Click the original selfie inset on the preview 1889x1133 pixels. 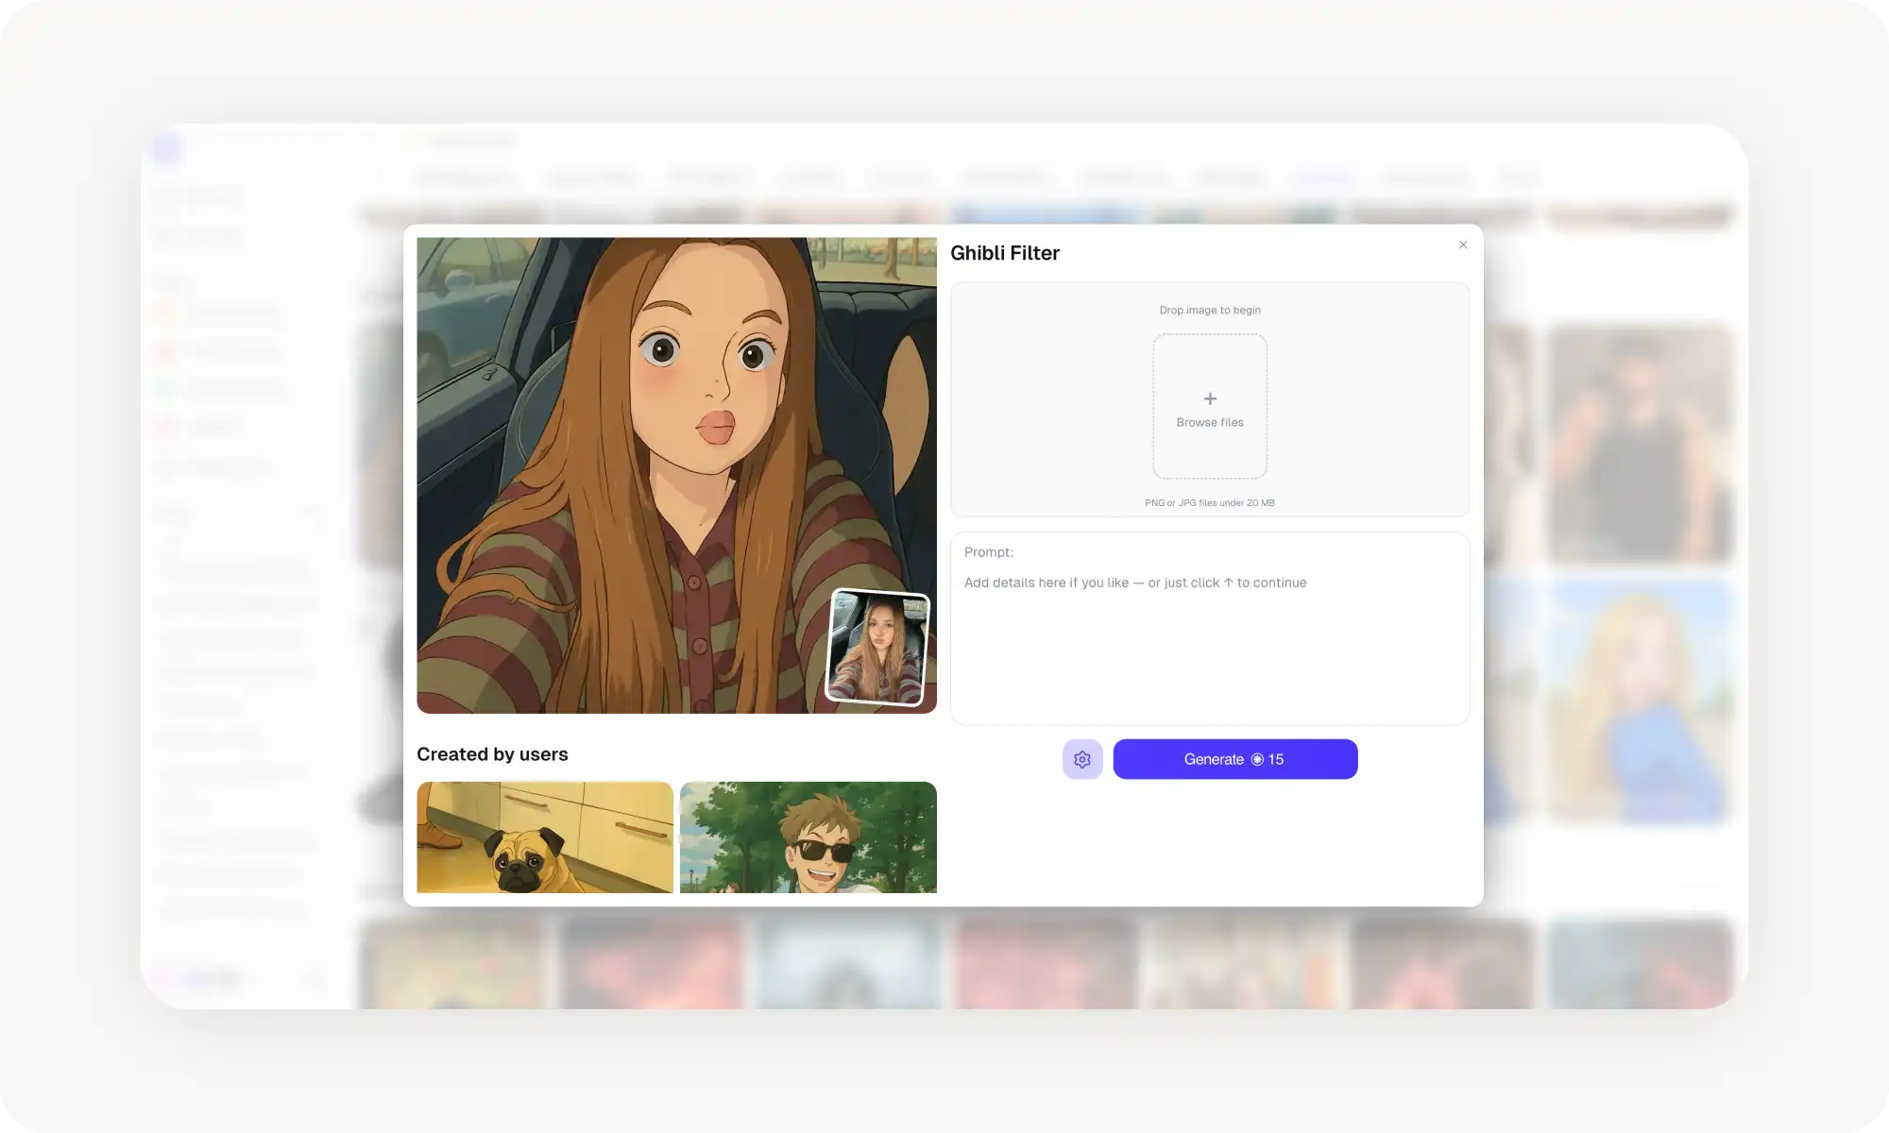pyautogui.click(x=877, y=647)
